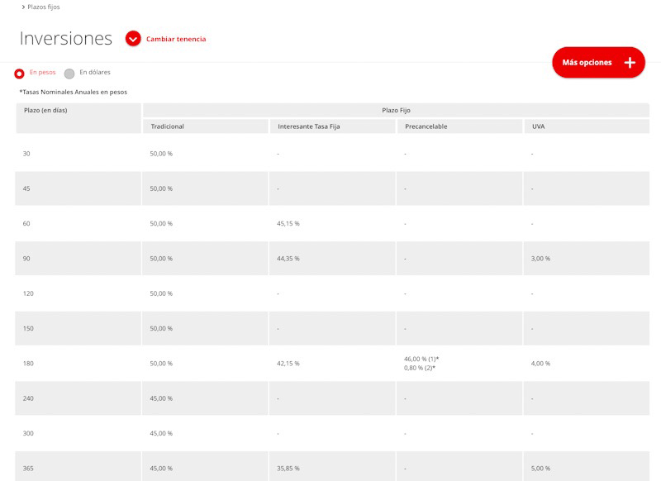Screen dimensions: 661x481
Task: Click the 3,00 % UVA rate cell
Action: coord(541,259)
